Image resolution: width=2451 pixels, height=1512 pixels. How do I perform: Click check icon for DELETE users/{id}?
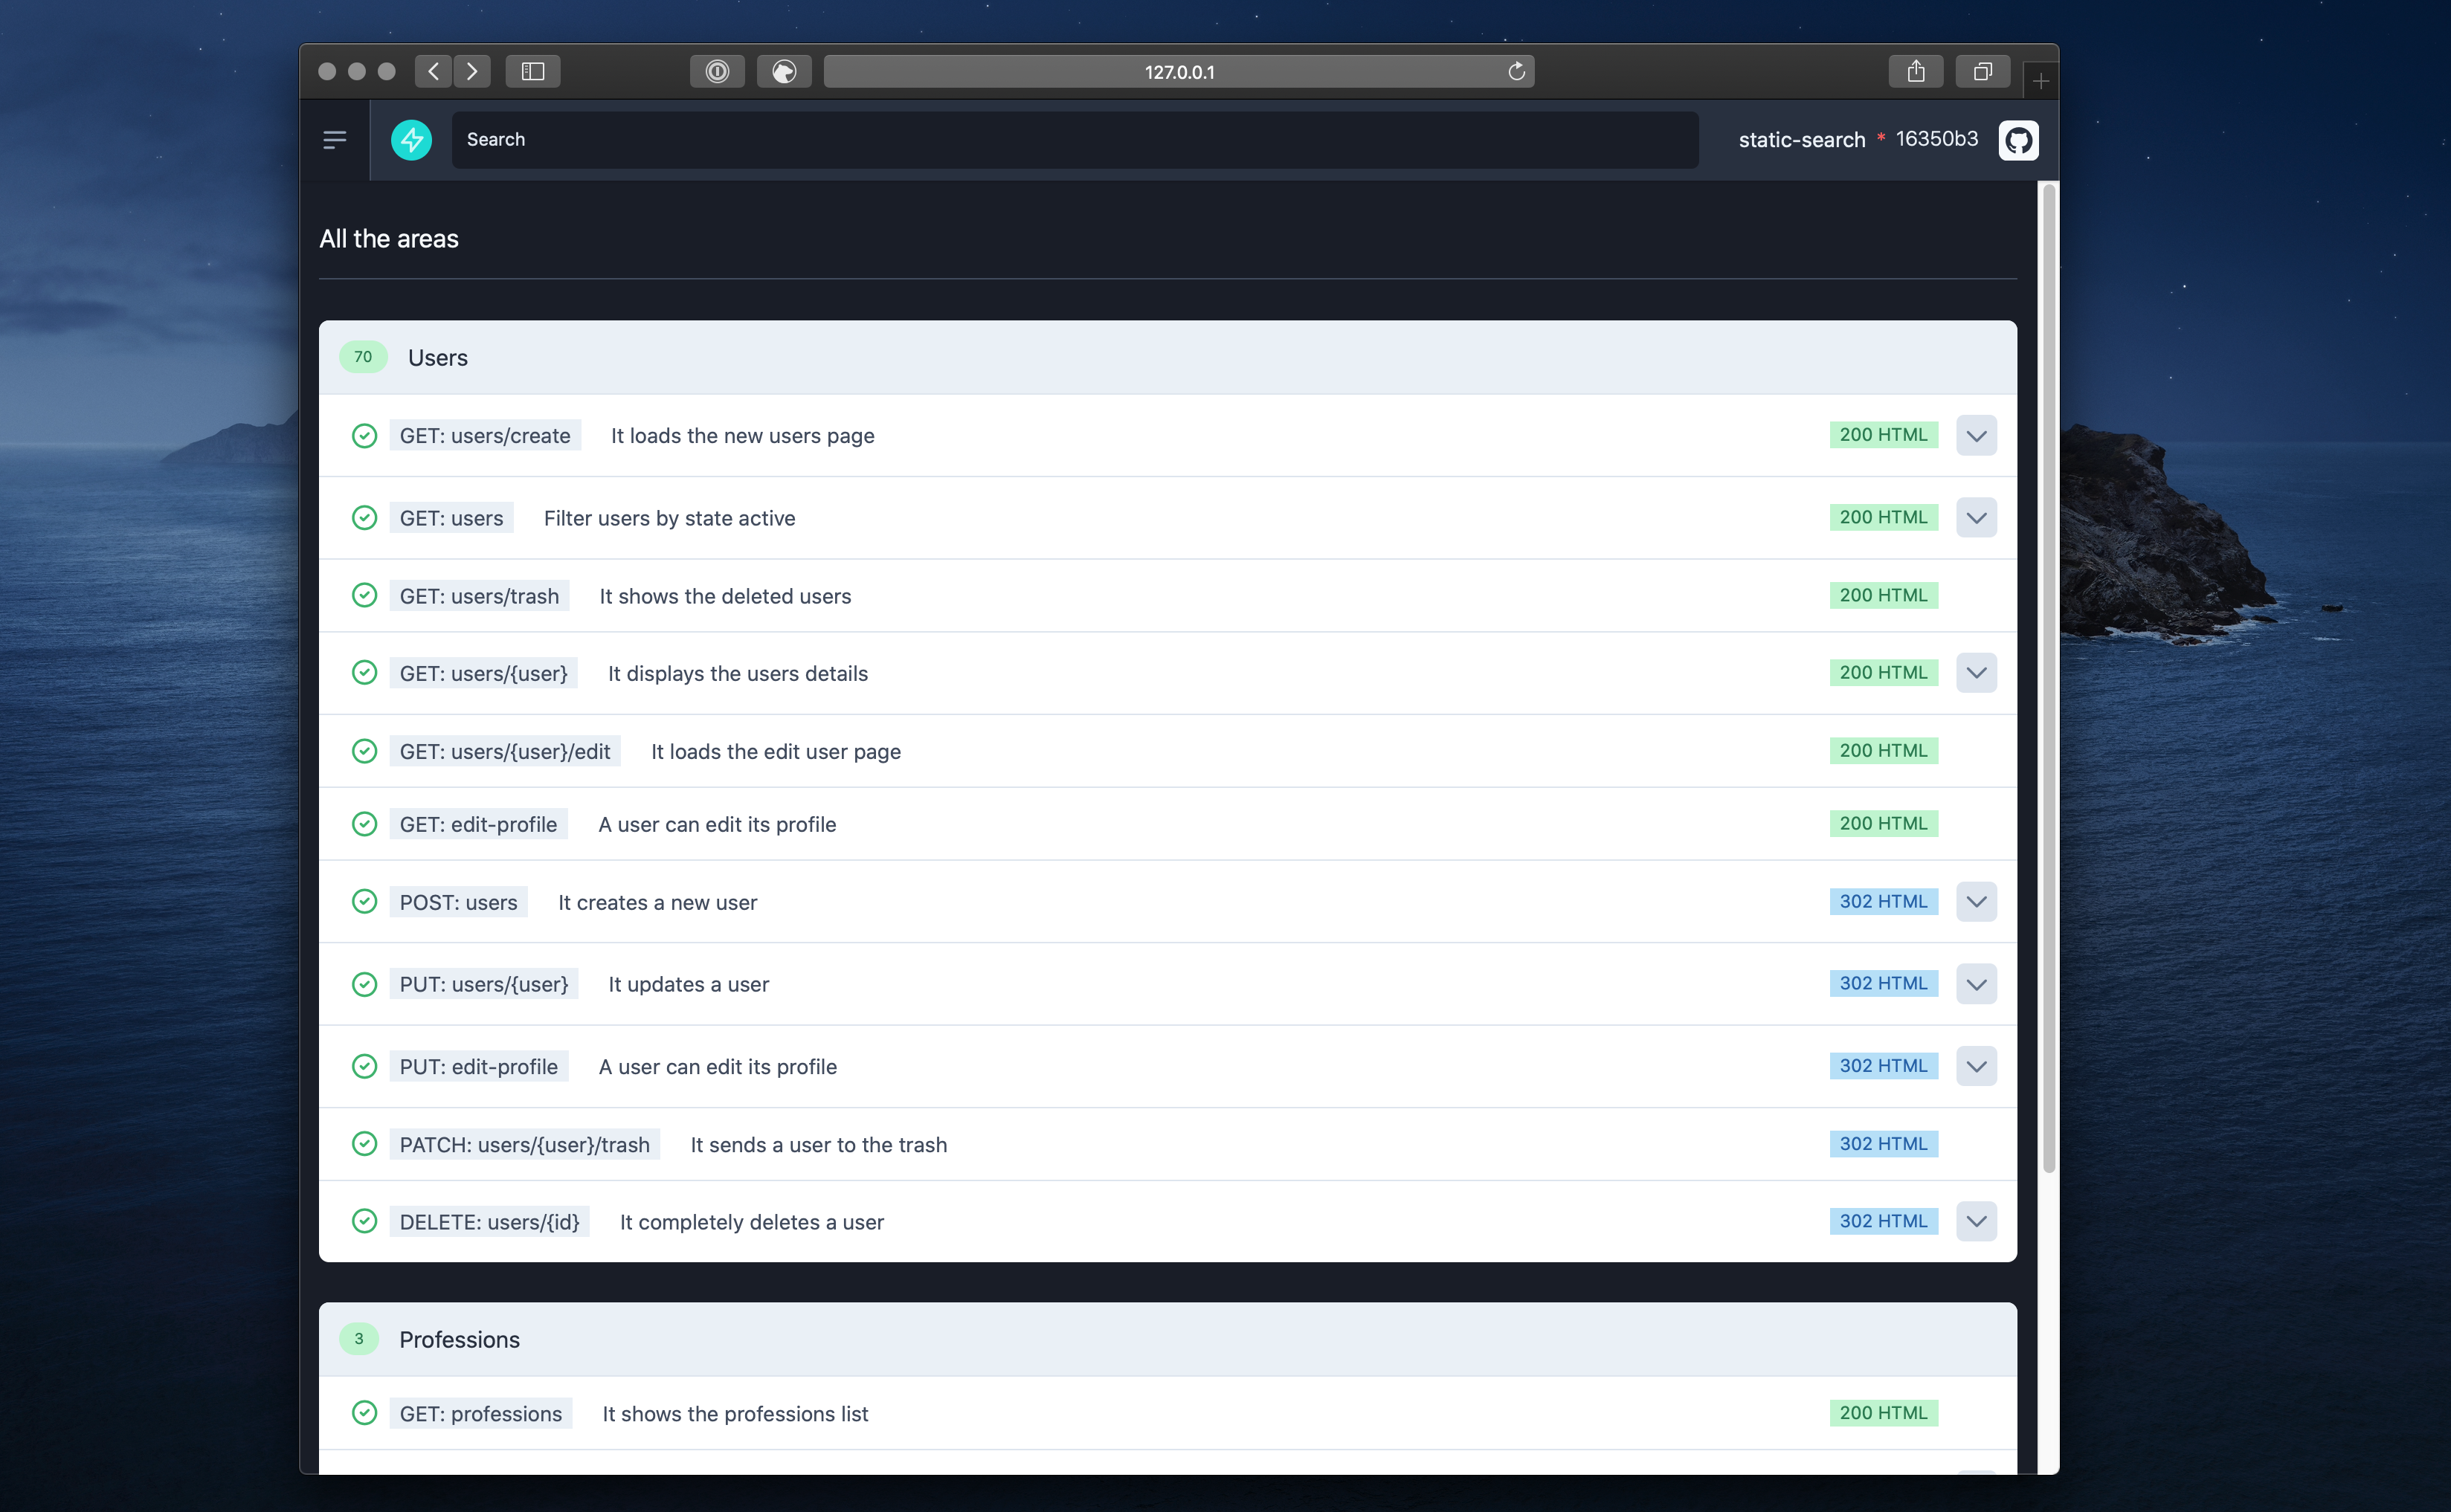tap(364, 1221)
